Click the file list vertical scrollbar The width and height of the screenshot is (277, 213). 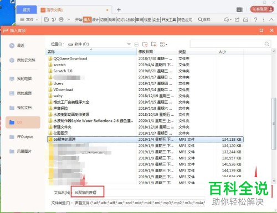274,124
